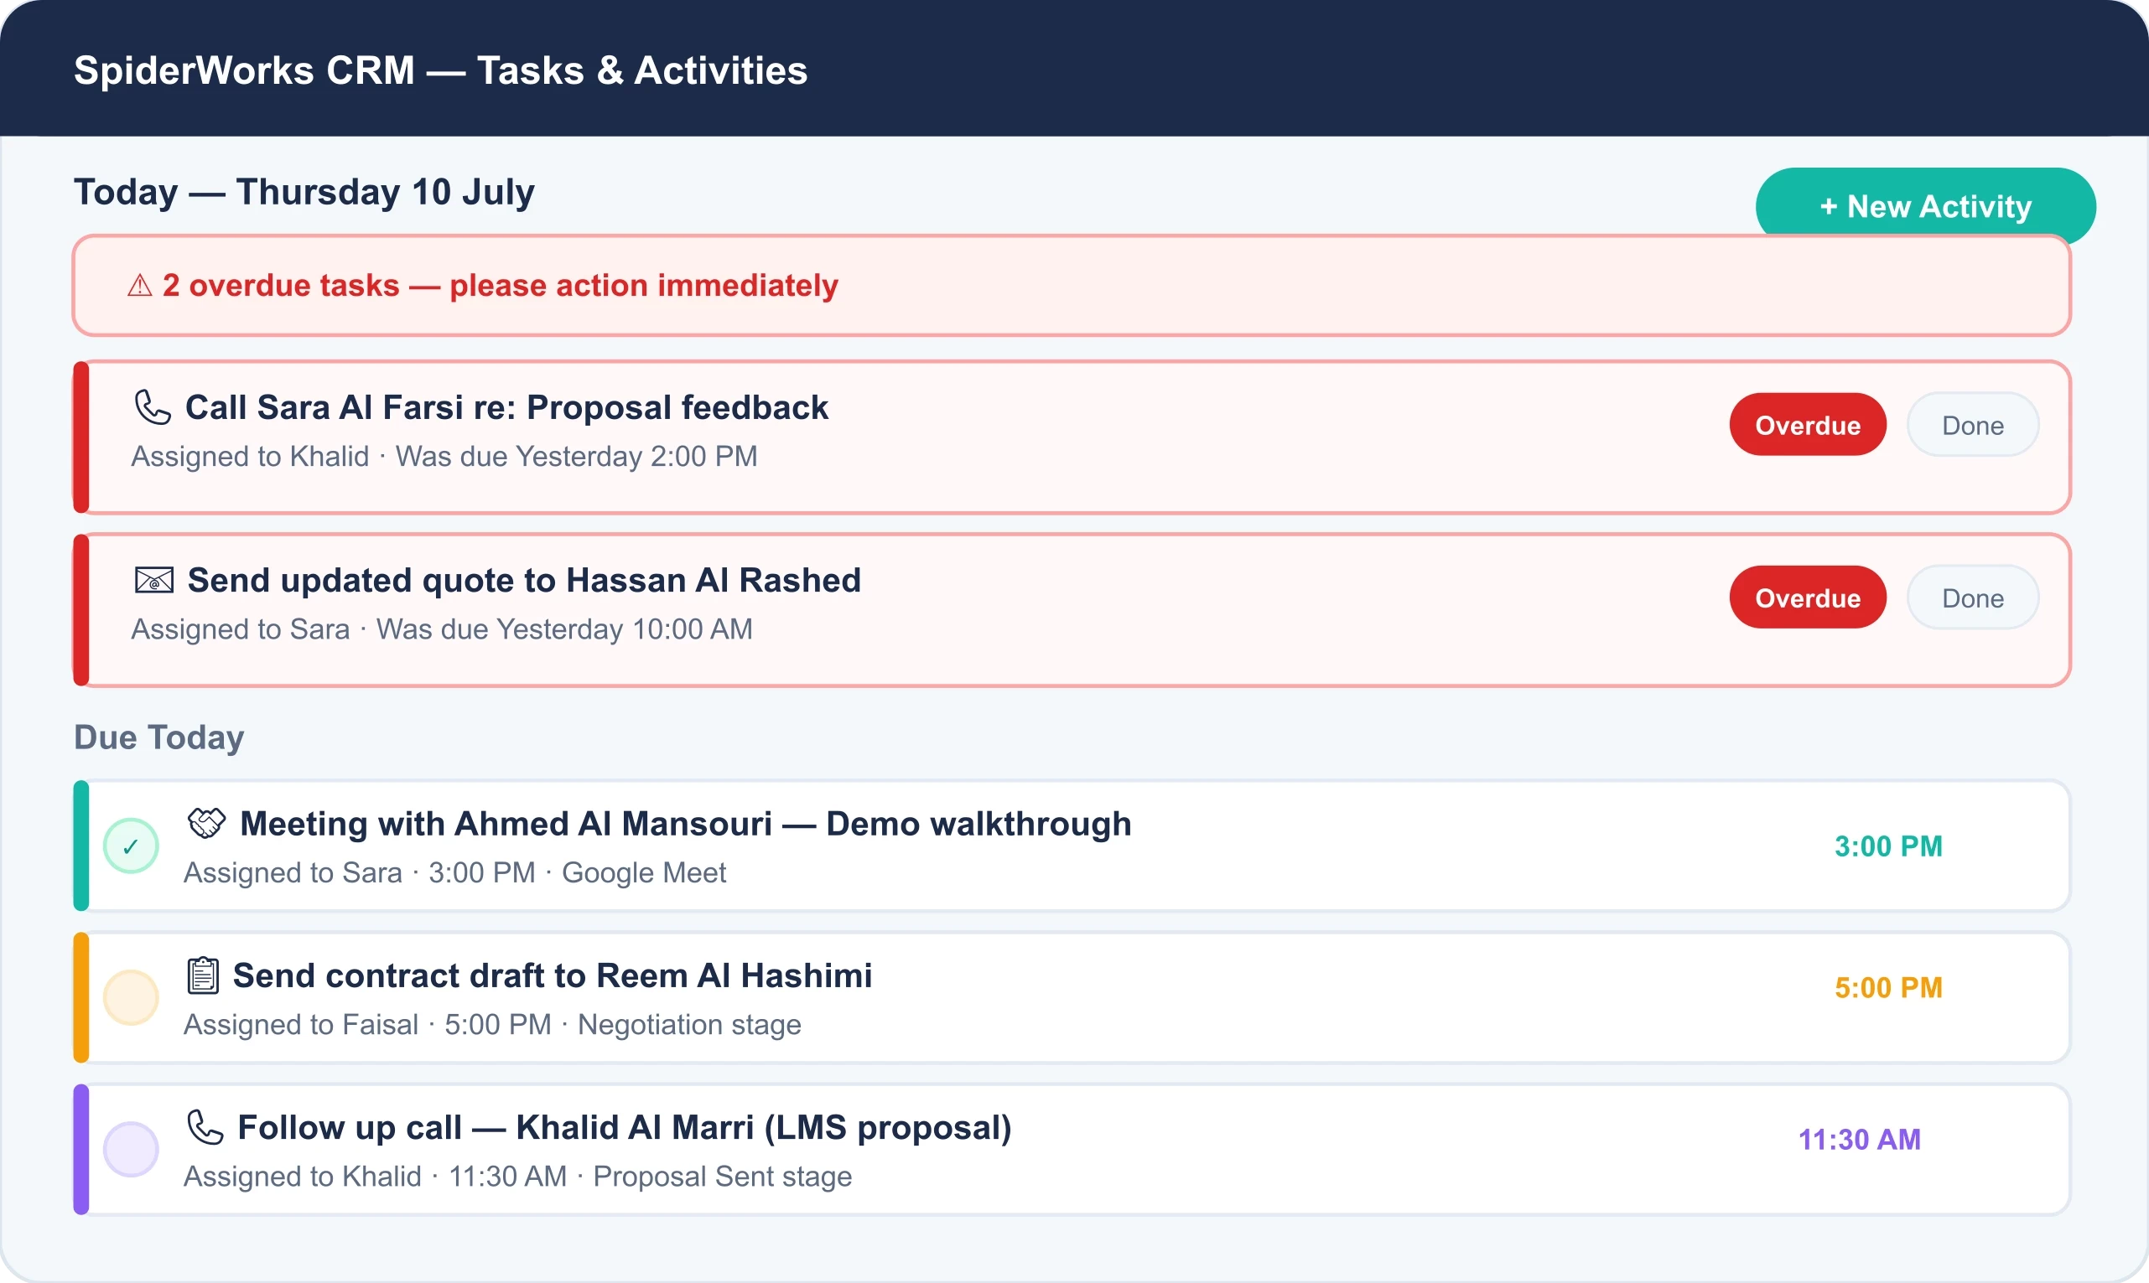Click the warning triangle in overdue banner
This screenshot has height=1283, width=2149.
point(140,285)
